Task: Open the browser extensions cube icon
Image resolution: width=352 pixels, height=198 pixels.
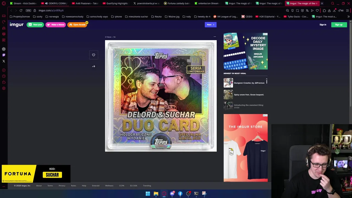Action: pos(324,10)
